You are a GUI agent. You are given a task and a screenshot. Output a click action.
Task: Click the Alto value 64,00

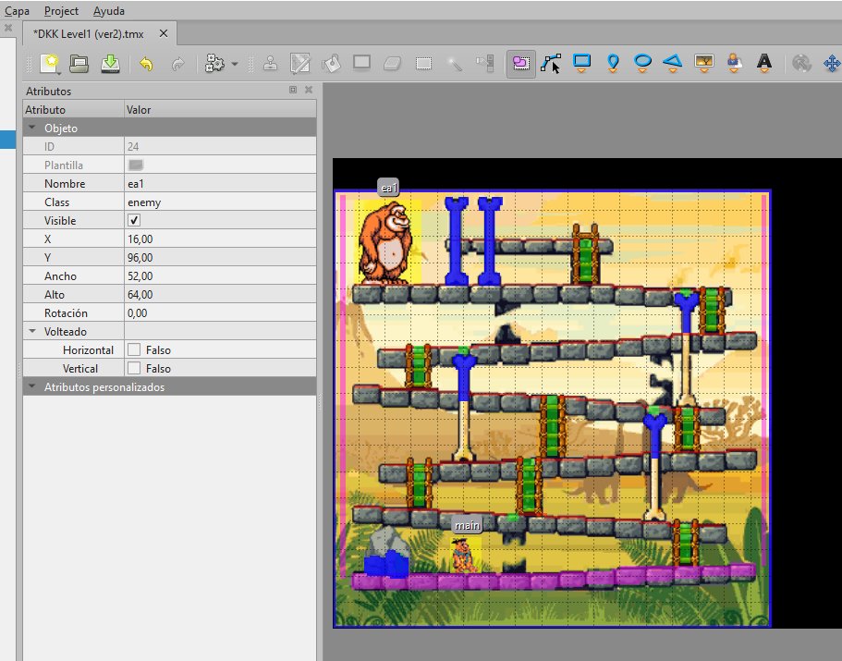click(220, 294)
